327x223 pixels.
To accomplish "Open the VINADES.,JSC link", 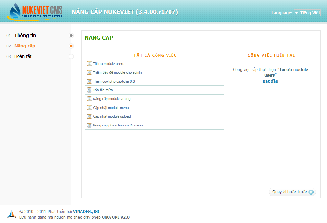I will [x=87, y=212].
